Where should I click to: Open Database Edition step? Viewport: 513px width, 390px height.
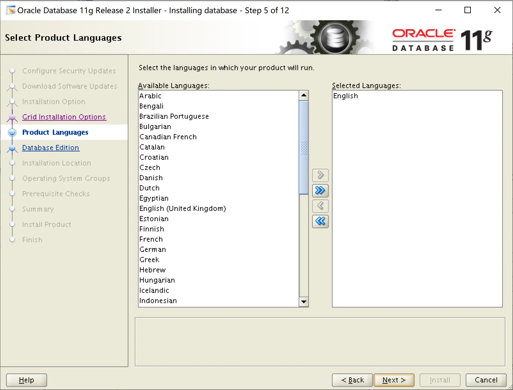point(50,148)
